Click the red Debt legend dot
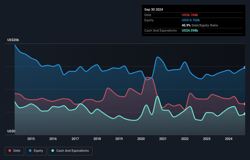The width and height of the screenshot is (250, 160). (x=10, y=151)
